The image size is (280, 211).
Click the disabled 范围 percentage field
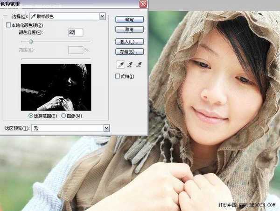click(75, 49)
